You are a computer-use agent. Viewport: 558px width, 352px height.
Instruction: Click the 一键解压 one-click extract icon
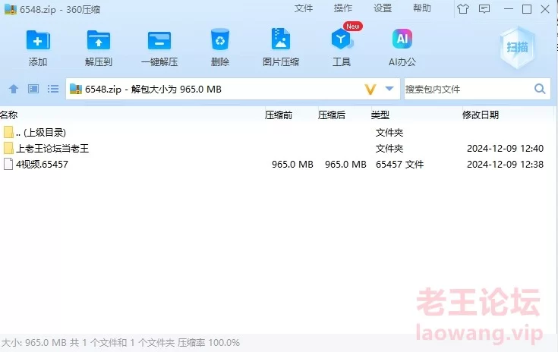(159, 40)
